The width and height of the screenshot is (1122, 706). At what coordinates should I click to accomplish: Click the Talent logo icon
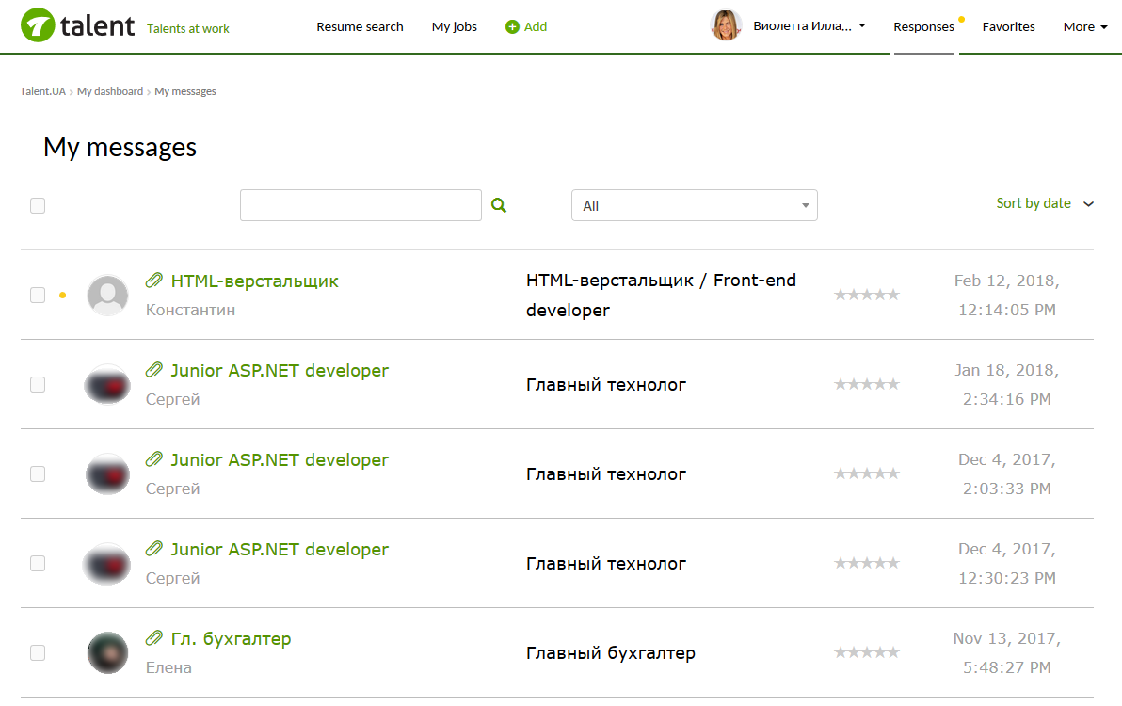37,25
